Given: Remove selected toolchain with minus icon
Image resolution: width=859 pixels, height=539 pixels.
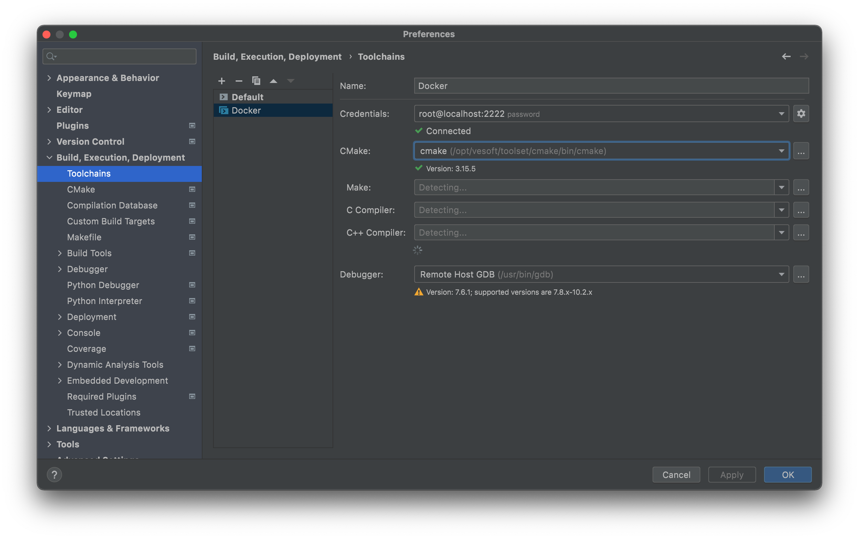Looking at the screenshot, I should (239, 81).
